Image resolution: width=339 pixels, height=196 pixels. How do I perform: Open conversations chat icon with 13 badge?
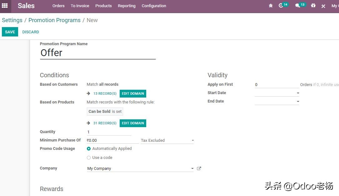tap(297, 6)
